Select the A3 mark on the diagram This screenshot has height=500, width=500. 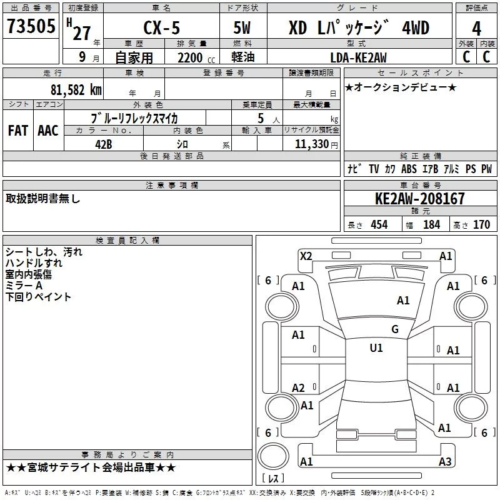coord(444,462)
